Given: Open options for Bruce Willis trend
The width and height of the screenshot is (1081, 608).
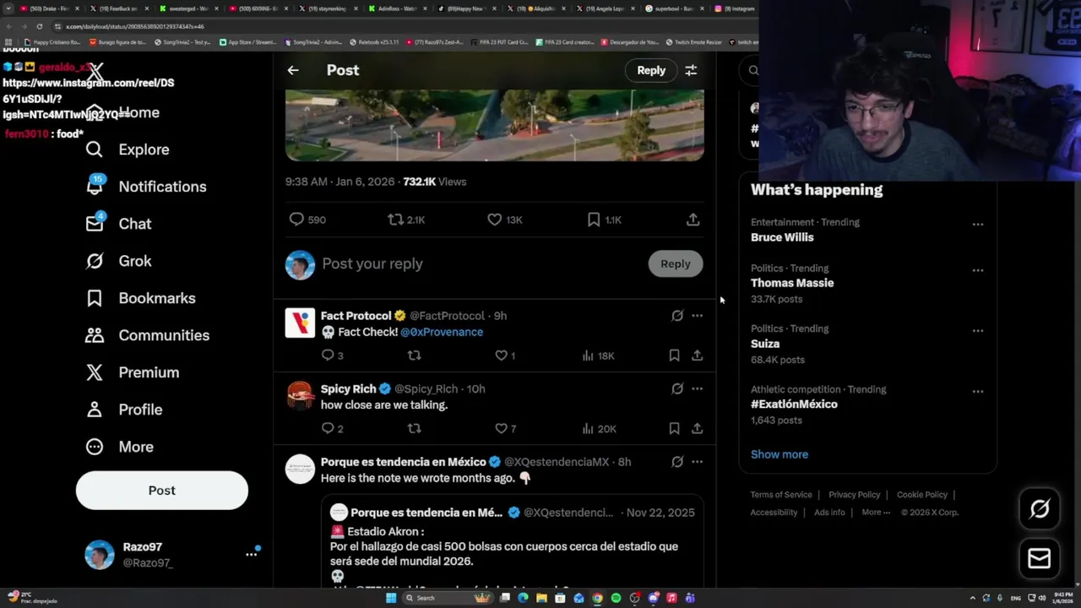Looking at the screenshot, I should (977, 225).
